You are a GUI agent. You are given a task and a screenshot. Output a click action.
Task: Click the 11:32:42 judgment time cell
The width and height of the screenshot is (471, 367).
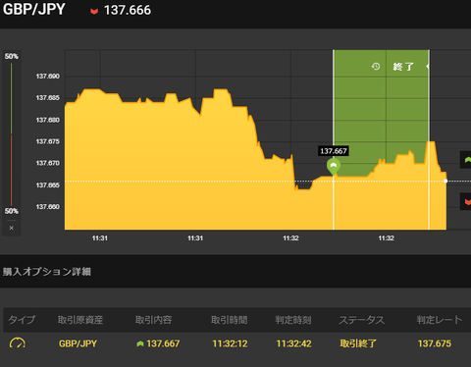tap(293, 343)
